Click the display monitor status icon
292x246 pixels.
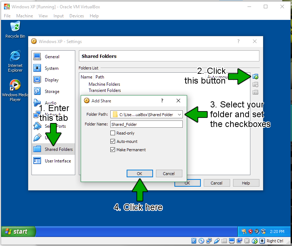(x=232, y=241)
